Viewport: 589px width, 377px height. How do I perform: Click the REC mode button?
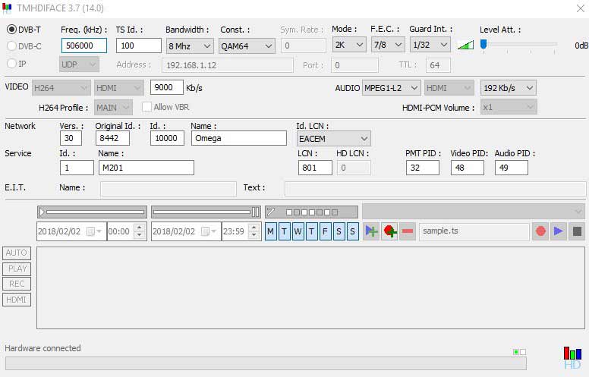17,284
